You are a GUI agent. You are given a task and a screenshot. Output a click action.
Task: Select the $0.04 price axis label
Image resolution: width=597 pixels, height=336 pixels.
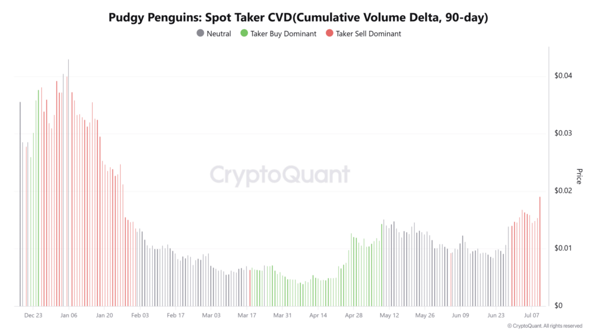pos(563,76)
